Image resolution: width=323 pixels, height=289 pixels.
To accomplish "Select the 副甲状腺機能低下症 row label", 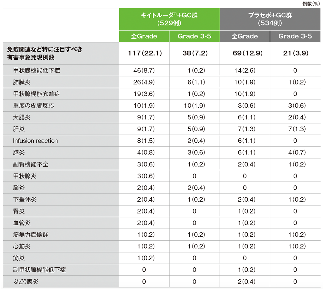I will [39, 270].
